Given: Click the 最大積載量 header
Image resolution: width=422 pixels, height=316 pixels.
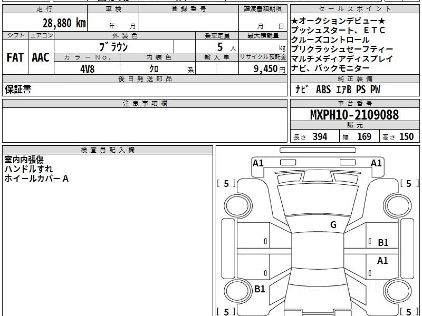Looking at the screenshot, I should (263, 35).
